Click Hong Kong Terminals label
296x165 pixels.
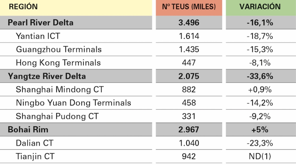click(58, 63)
